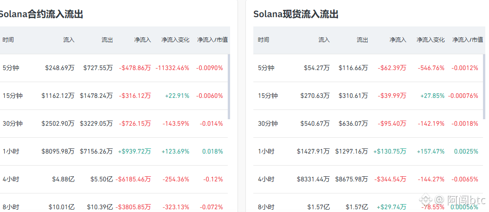This screenshot has width=489, height=212.
Task: Click the +157.47% change value
Action: (x=430, y=151)
